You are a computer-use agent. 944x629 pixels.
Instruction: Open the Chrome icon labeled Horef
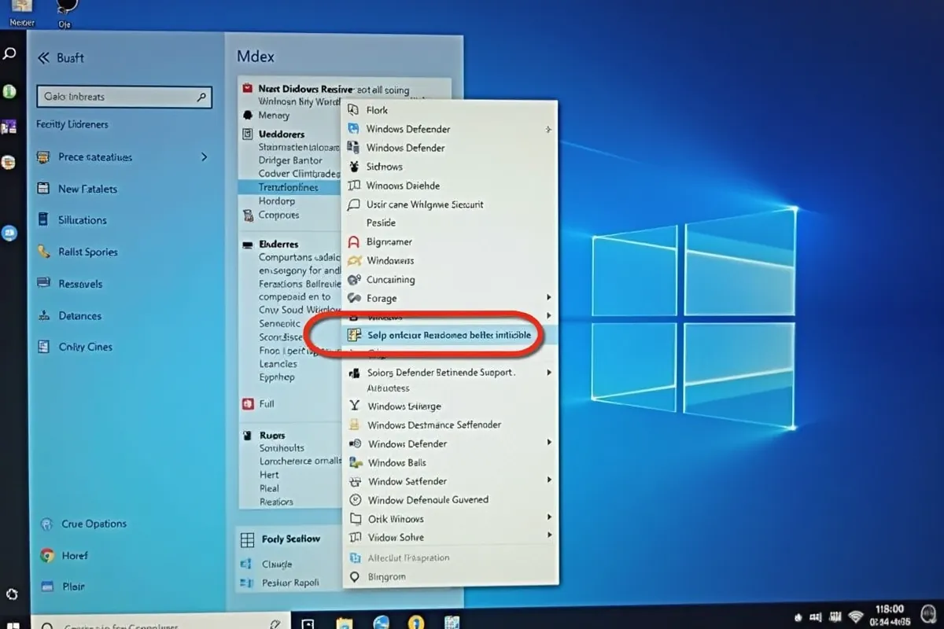point(46,555)
